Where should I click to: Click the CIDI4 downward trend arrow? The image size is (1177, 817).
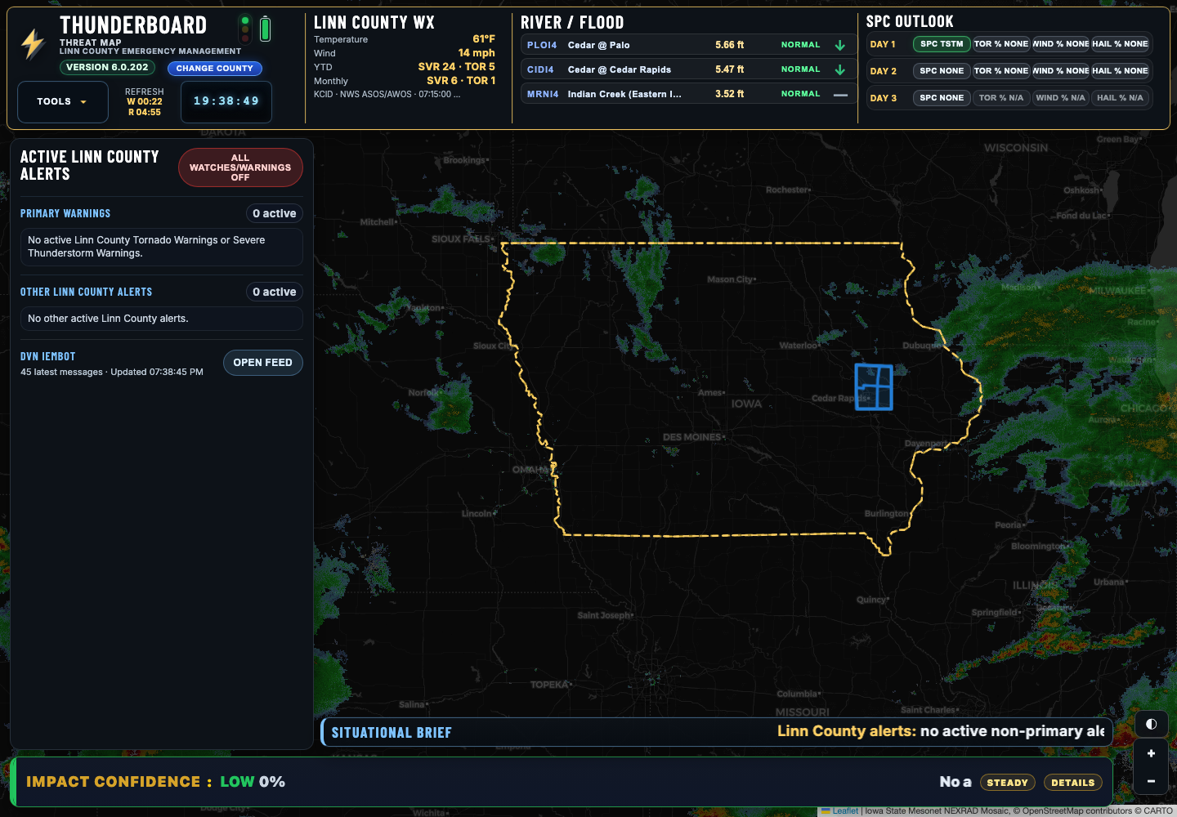click(839, 69)
